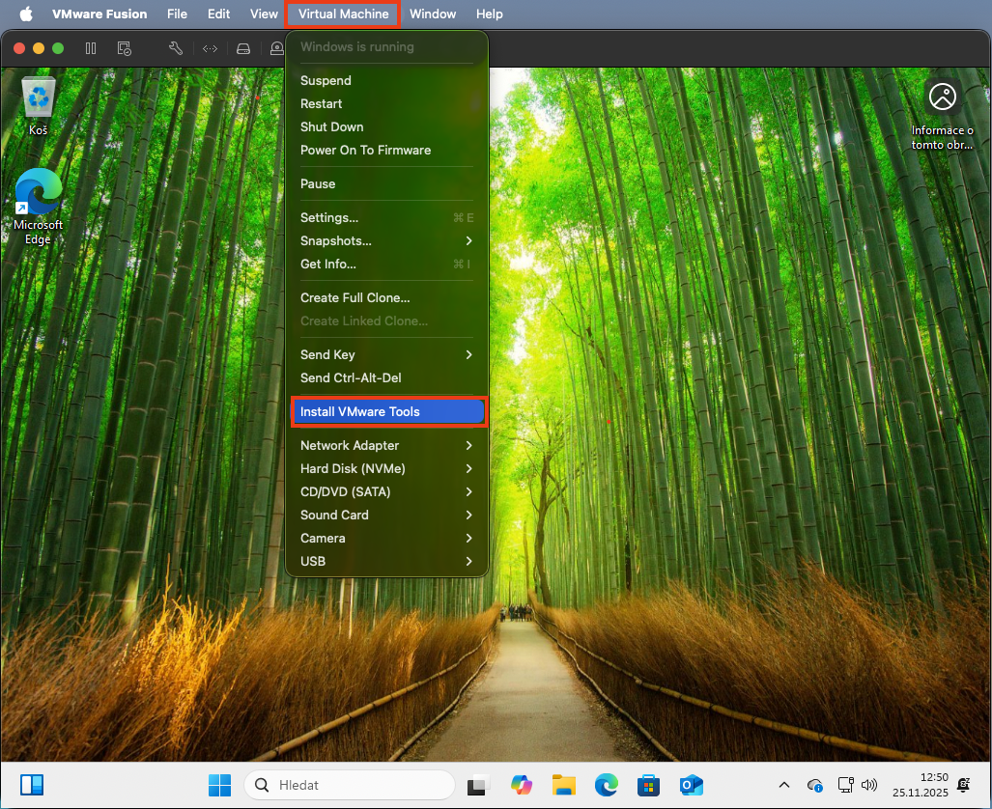Expand the CD/DVD (SATA) submenu
Viewport: 992px width, 809px height.
click(x=386, y=491)
